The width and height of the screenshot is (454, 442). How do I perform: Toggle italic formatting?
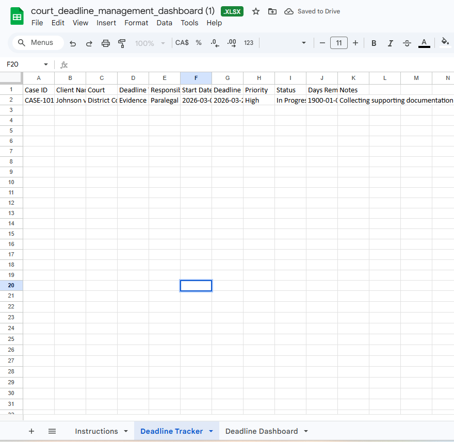coord(391,43)
